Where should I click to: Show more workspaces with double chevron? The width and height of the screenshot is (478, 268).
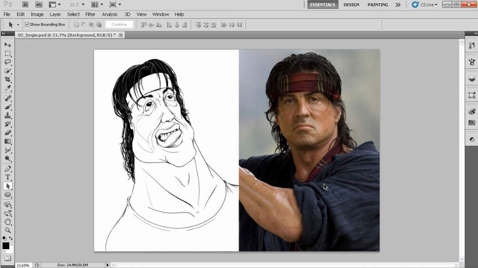398,5
